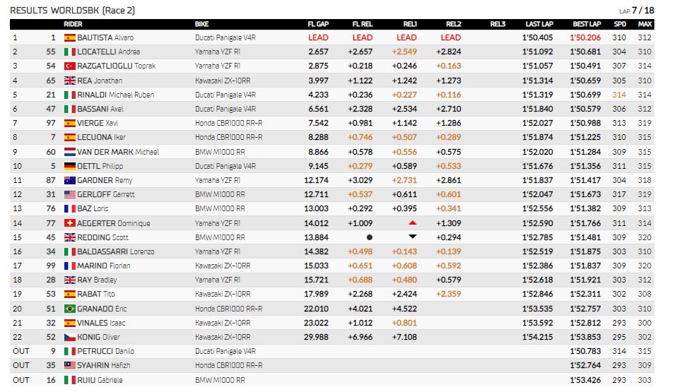Click the UK flag beside REA Jonathan

click(69, 81)
